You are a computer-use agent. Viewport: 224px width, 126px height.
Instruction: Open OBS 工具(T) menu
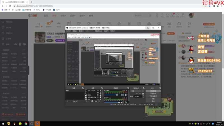click(x=106, y=31)
